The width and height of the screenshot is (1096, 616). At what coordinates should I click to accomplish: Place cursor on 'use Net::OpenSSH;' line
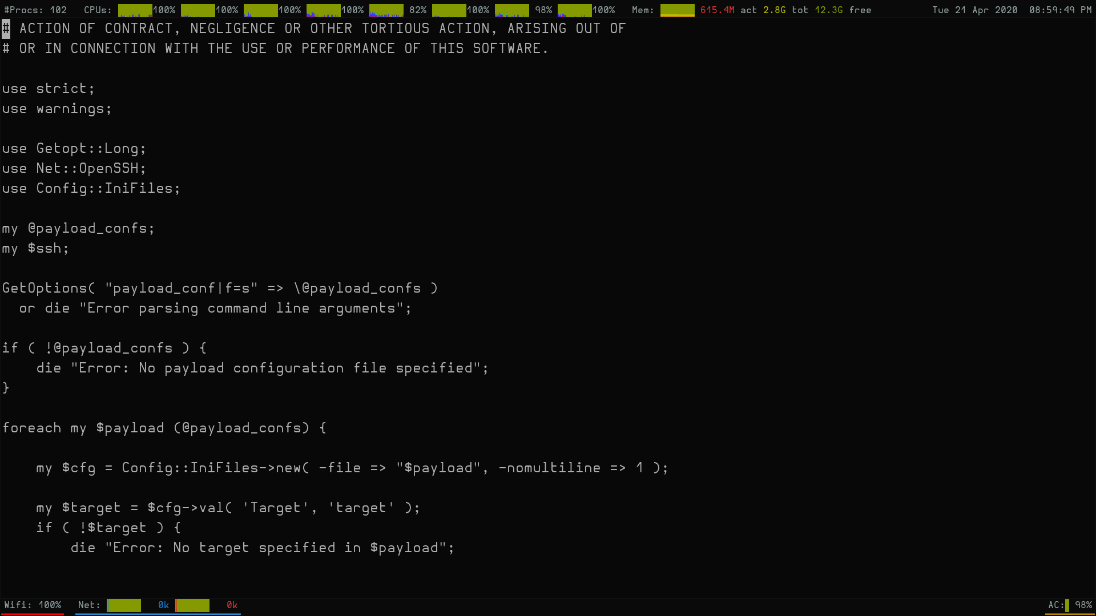[x=74, y=168]
